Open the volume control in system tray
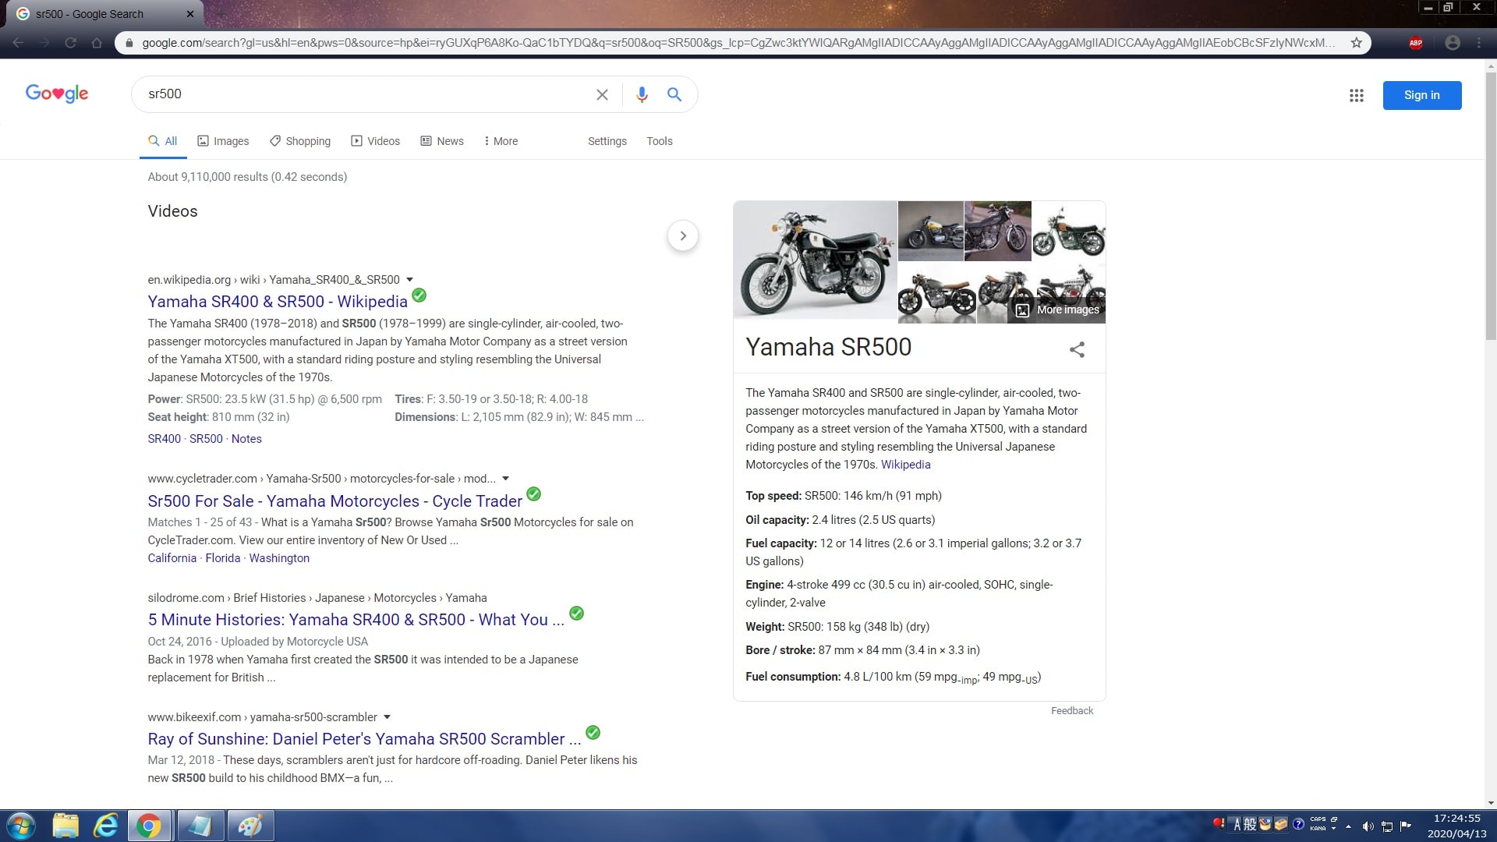Image resolution: width=1497 pixels, height=842 pixels. [x=1368, y=826]
